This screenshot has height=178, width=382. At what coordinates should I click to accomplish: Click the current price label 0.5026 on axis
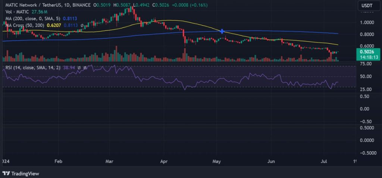(x=367, y=52)
